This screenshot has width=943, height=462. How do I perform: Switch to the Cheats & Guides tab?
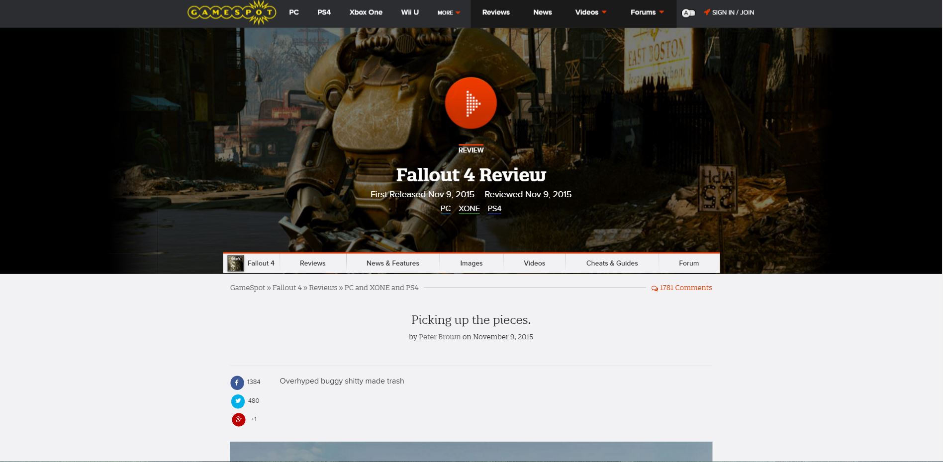point(612,263)
